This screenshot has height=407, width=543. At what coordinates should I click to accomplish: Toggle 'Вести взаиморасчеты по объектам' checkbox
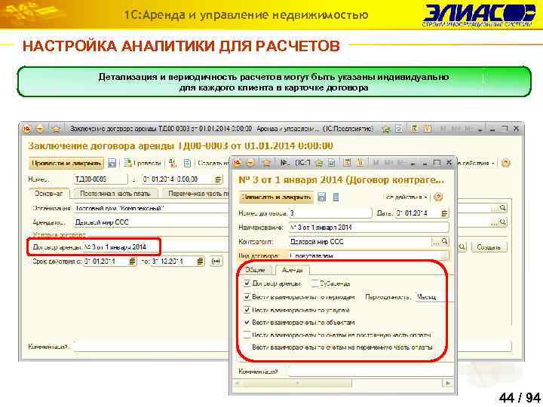point(247,323)
